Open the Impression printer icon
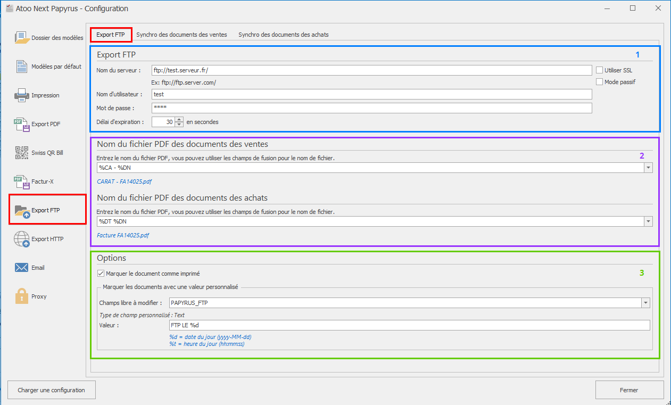The width and height of the screenshot is (671, 405). (21, 95)
